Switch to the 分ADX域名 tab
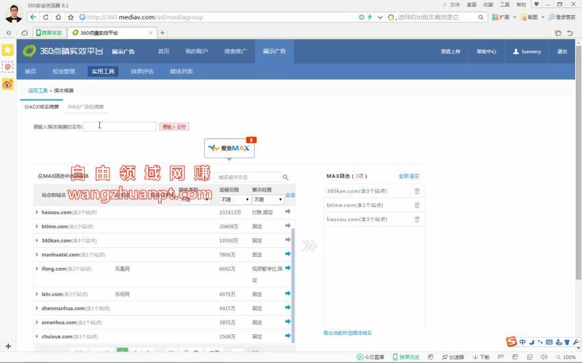The width and height of the screenshot is (582, 363). pos(42,107)
